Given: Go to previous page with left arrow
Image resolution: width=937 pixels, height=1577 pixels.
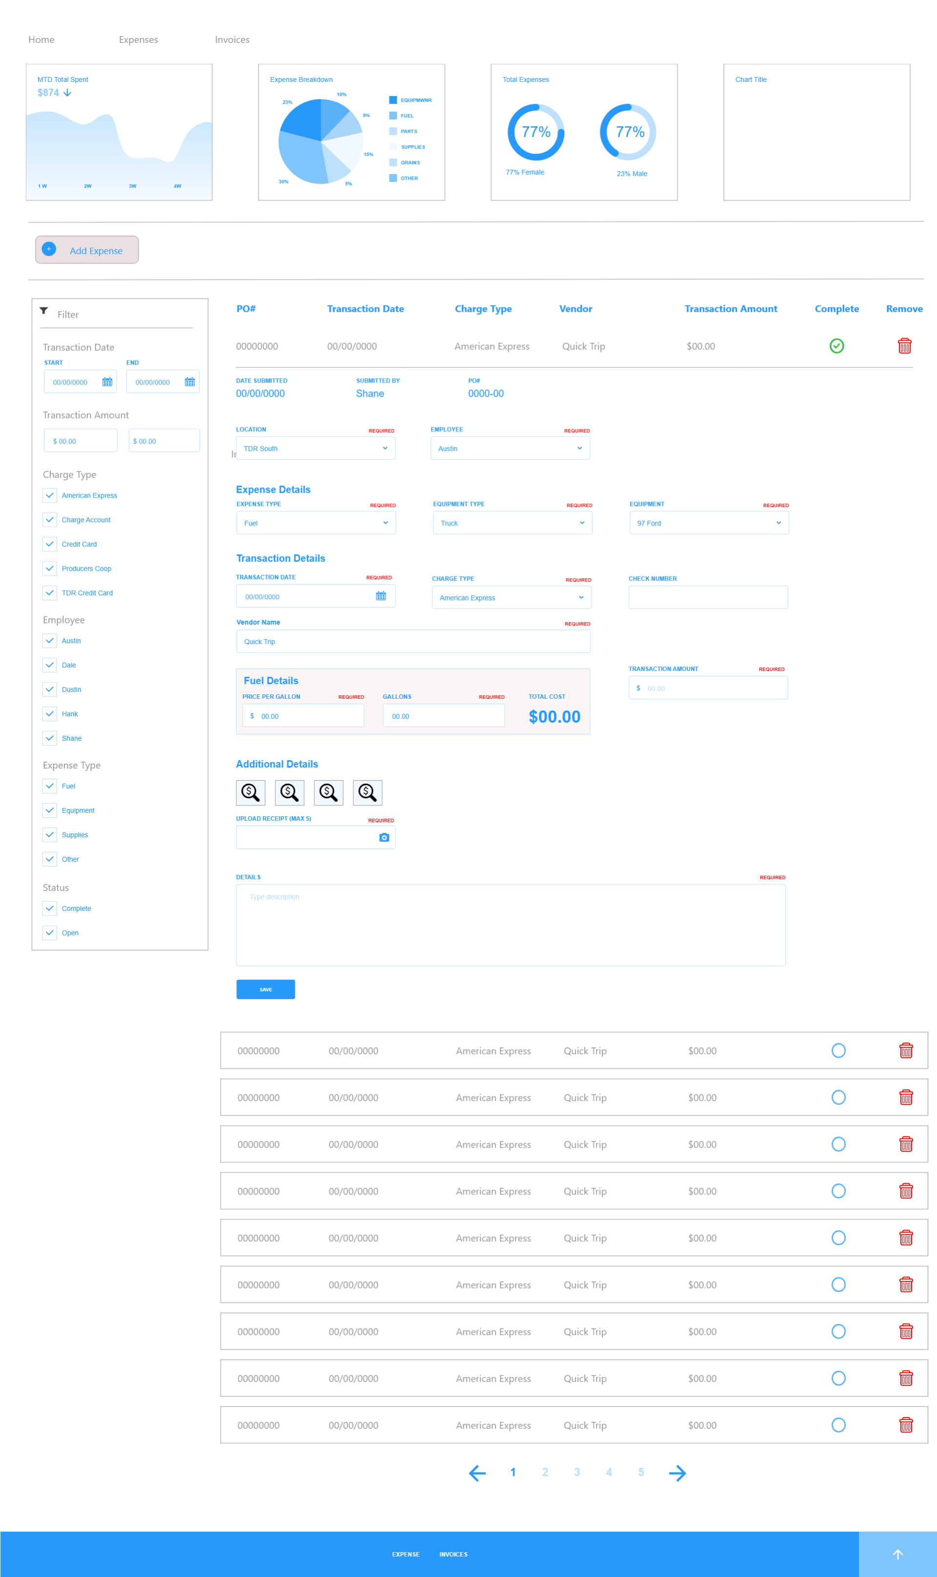Looking at the screenshot, I should (x=477, y=1473).
